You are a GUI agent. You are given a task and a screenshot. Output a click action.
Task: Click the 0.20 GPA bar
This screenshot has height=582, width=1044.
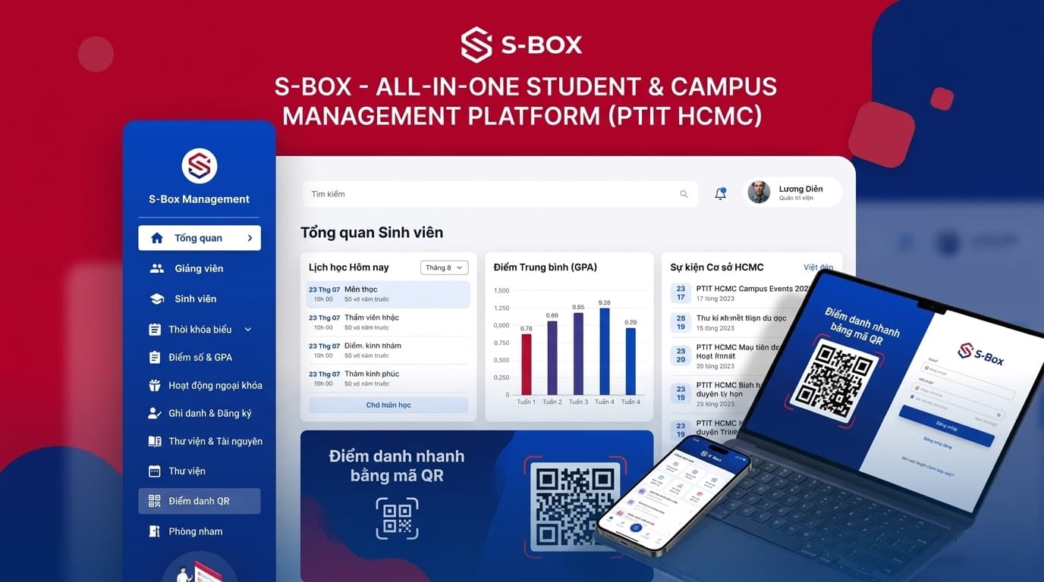[630, 361]
